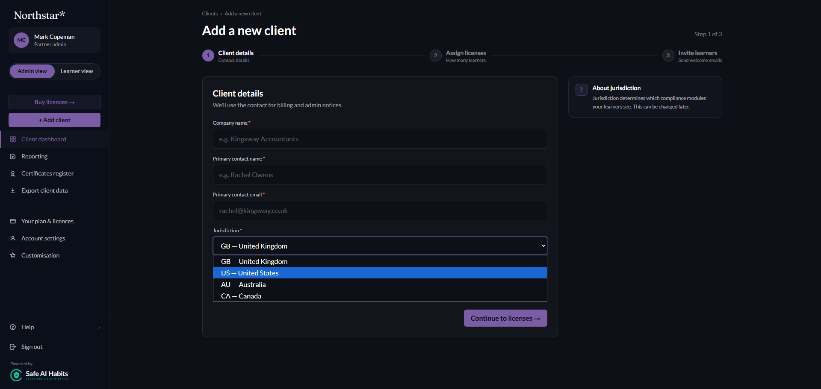Image resolution: width=821 pixels, height=389 pixels.
Task: Click Continue to licenses button
Action: click(x=505, y=318)
